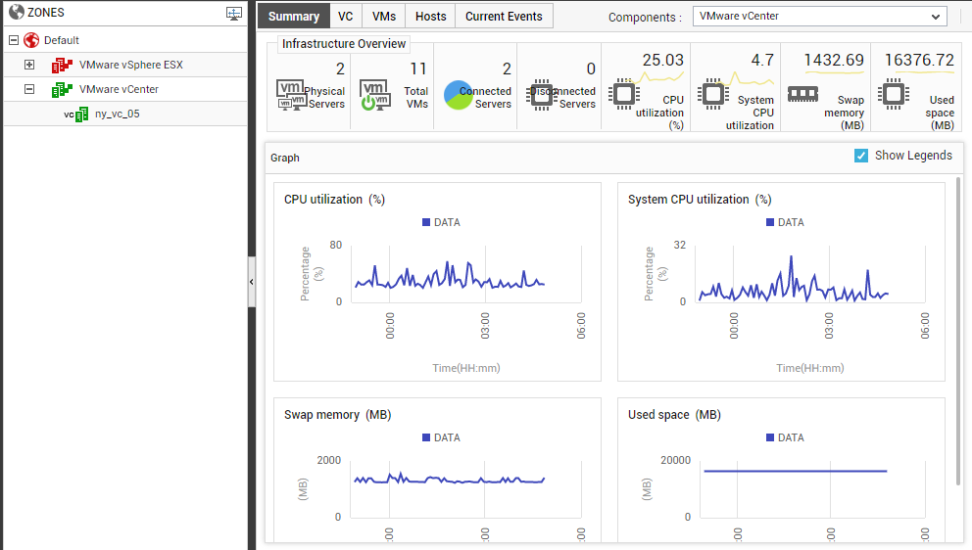Screen dimensions: 972x550
Task: Collapse the Default zone node
Action: coord(14,40)
